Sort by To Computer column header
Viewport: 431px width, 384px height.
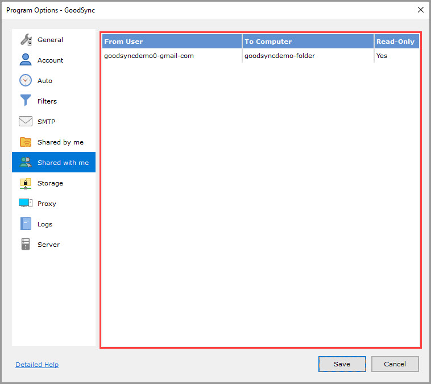coord(308,42)
